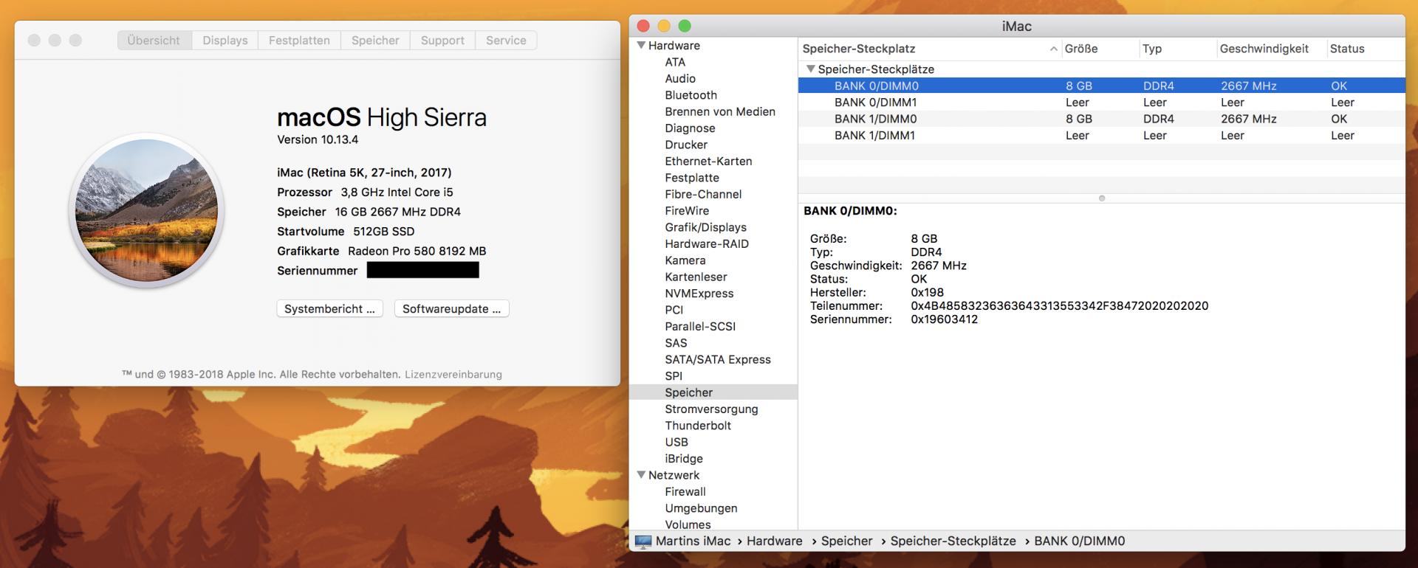Collapse the Speicher-Steckplätze group triangle
This screenshot has width=1418, height=568.
click(810, 69)
